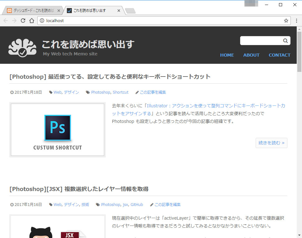Maximize the browser window

281,5
